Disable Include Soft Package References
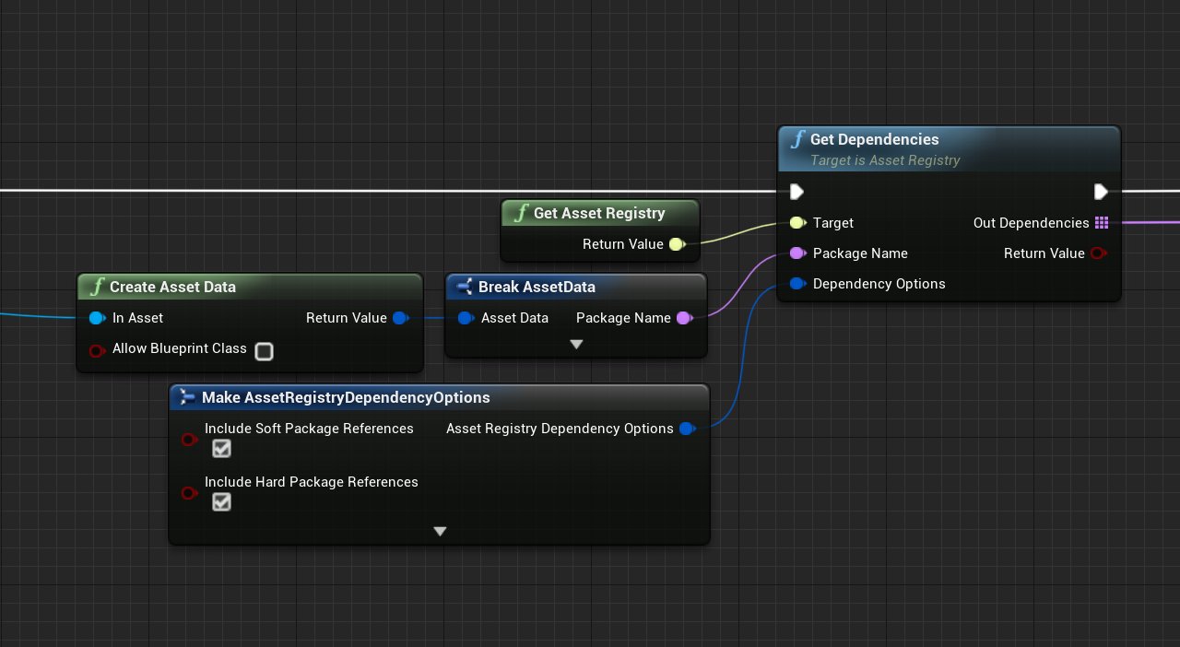 coord(221,449)
